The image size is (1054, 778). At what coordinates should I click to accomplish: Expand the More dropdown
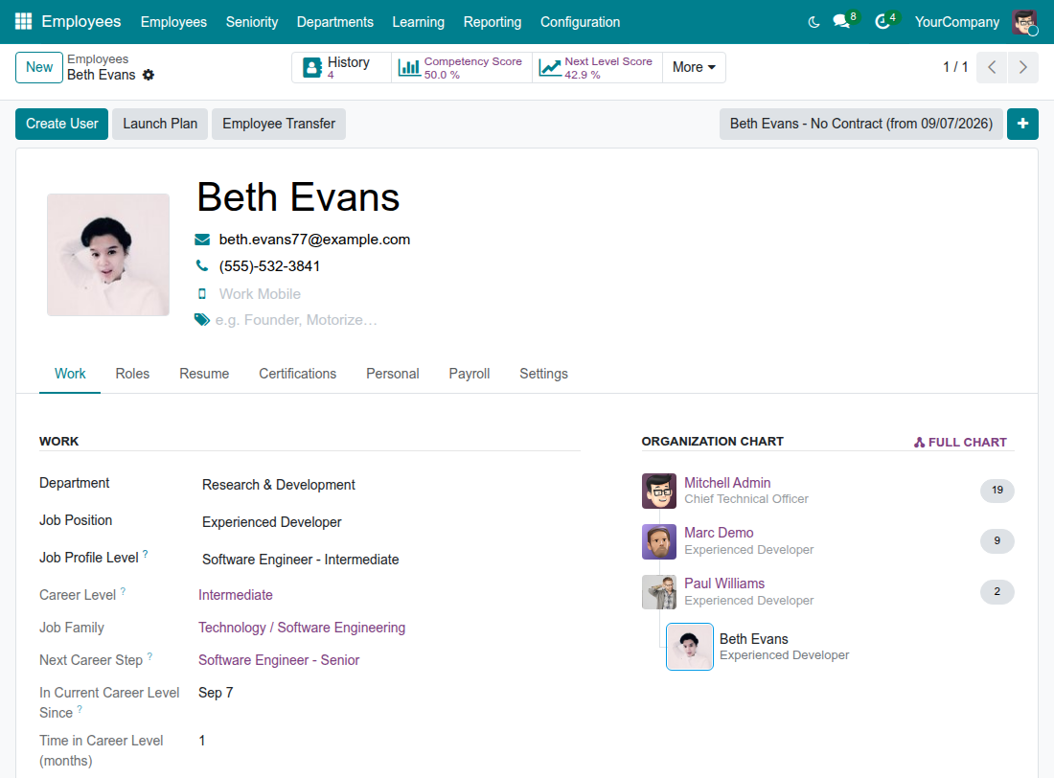click(694, 67)
